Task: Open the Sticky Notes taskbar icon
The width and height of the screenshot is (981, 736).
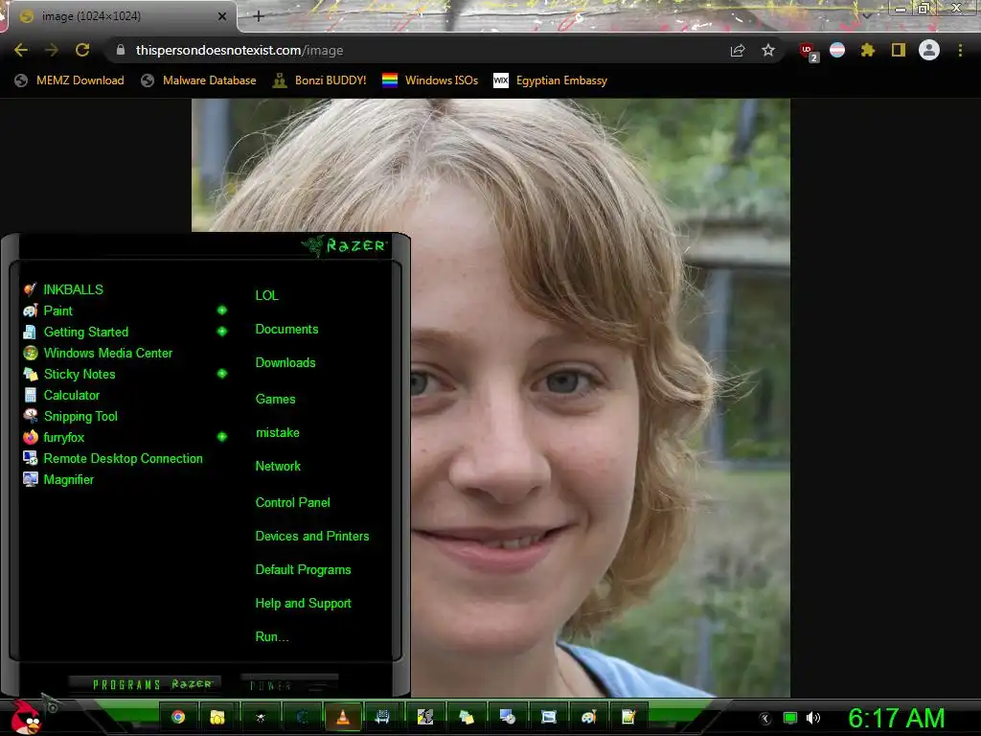Action: coord(467,717)
